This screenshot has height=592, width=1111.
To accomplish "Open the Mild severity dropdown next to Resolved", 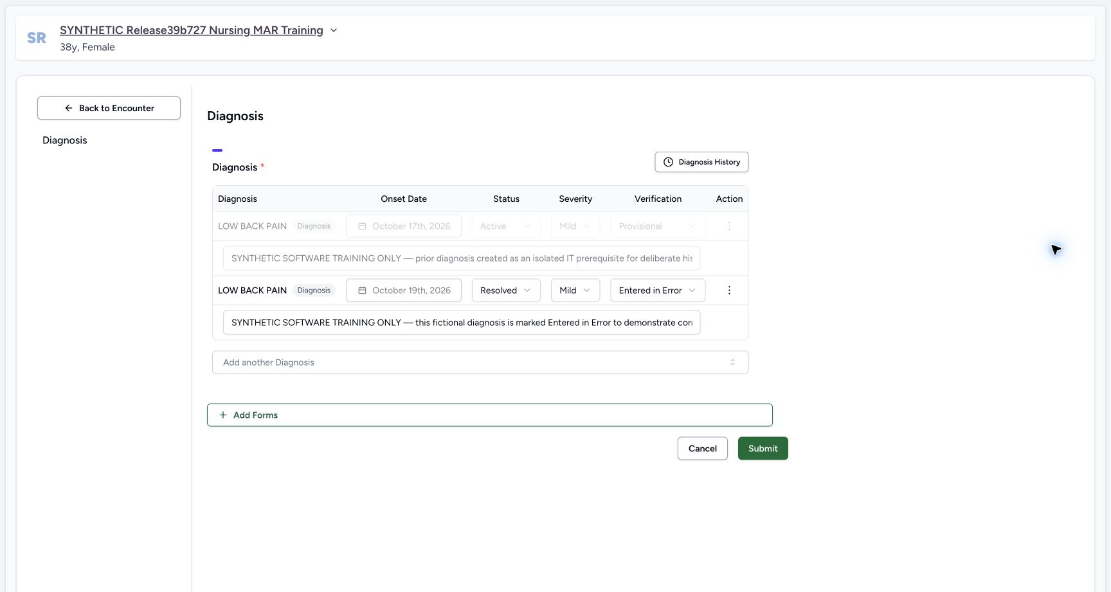I will (575, 291).
